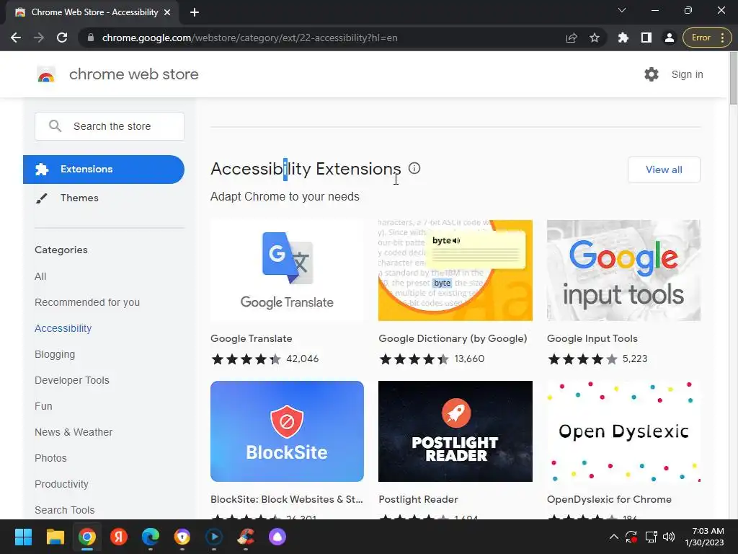
Task: Click the Chrome Web Store rainbow logo
Action: (46, 74)
